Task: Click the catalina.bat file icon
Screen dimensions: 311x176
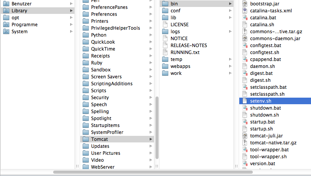Action: click(x=245, y=18)
